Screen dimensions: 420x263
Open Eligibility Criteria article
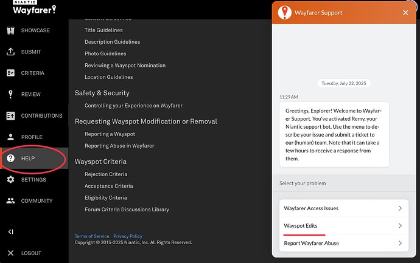pos(106,198)
